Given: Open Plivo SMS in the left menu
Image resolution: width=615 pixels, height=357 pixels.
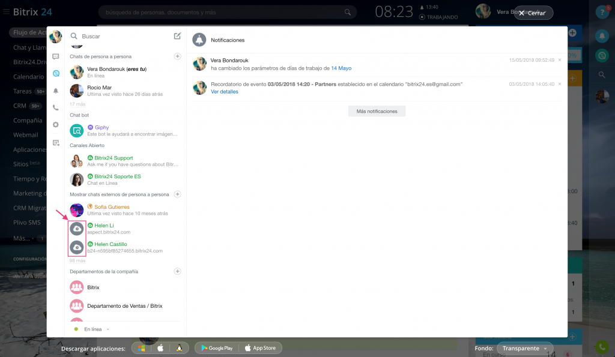Looking at the screenshot, I should pyautogui.click(x=26, y=223).
